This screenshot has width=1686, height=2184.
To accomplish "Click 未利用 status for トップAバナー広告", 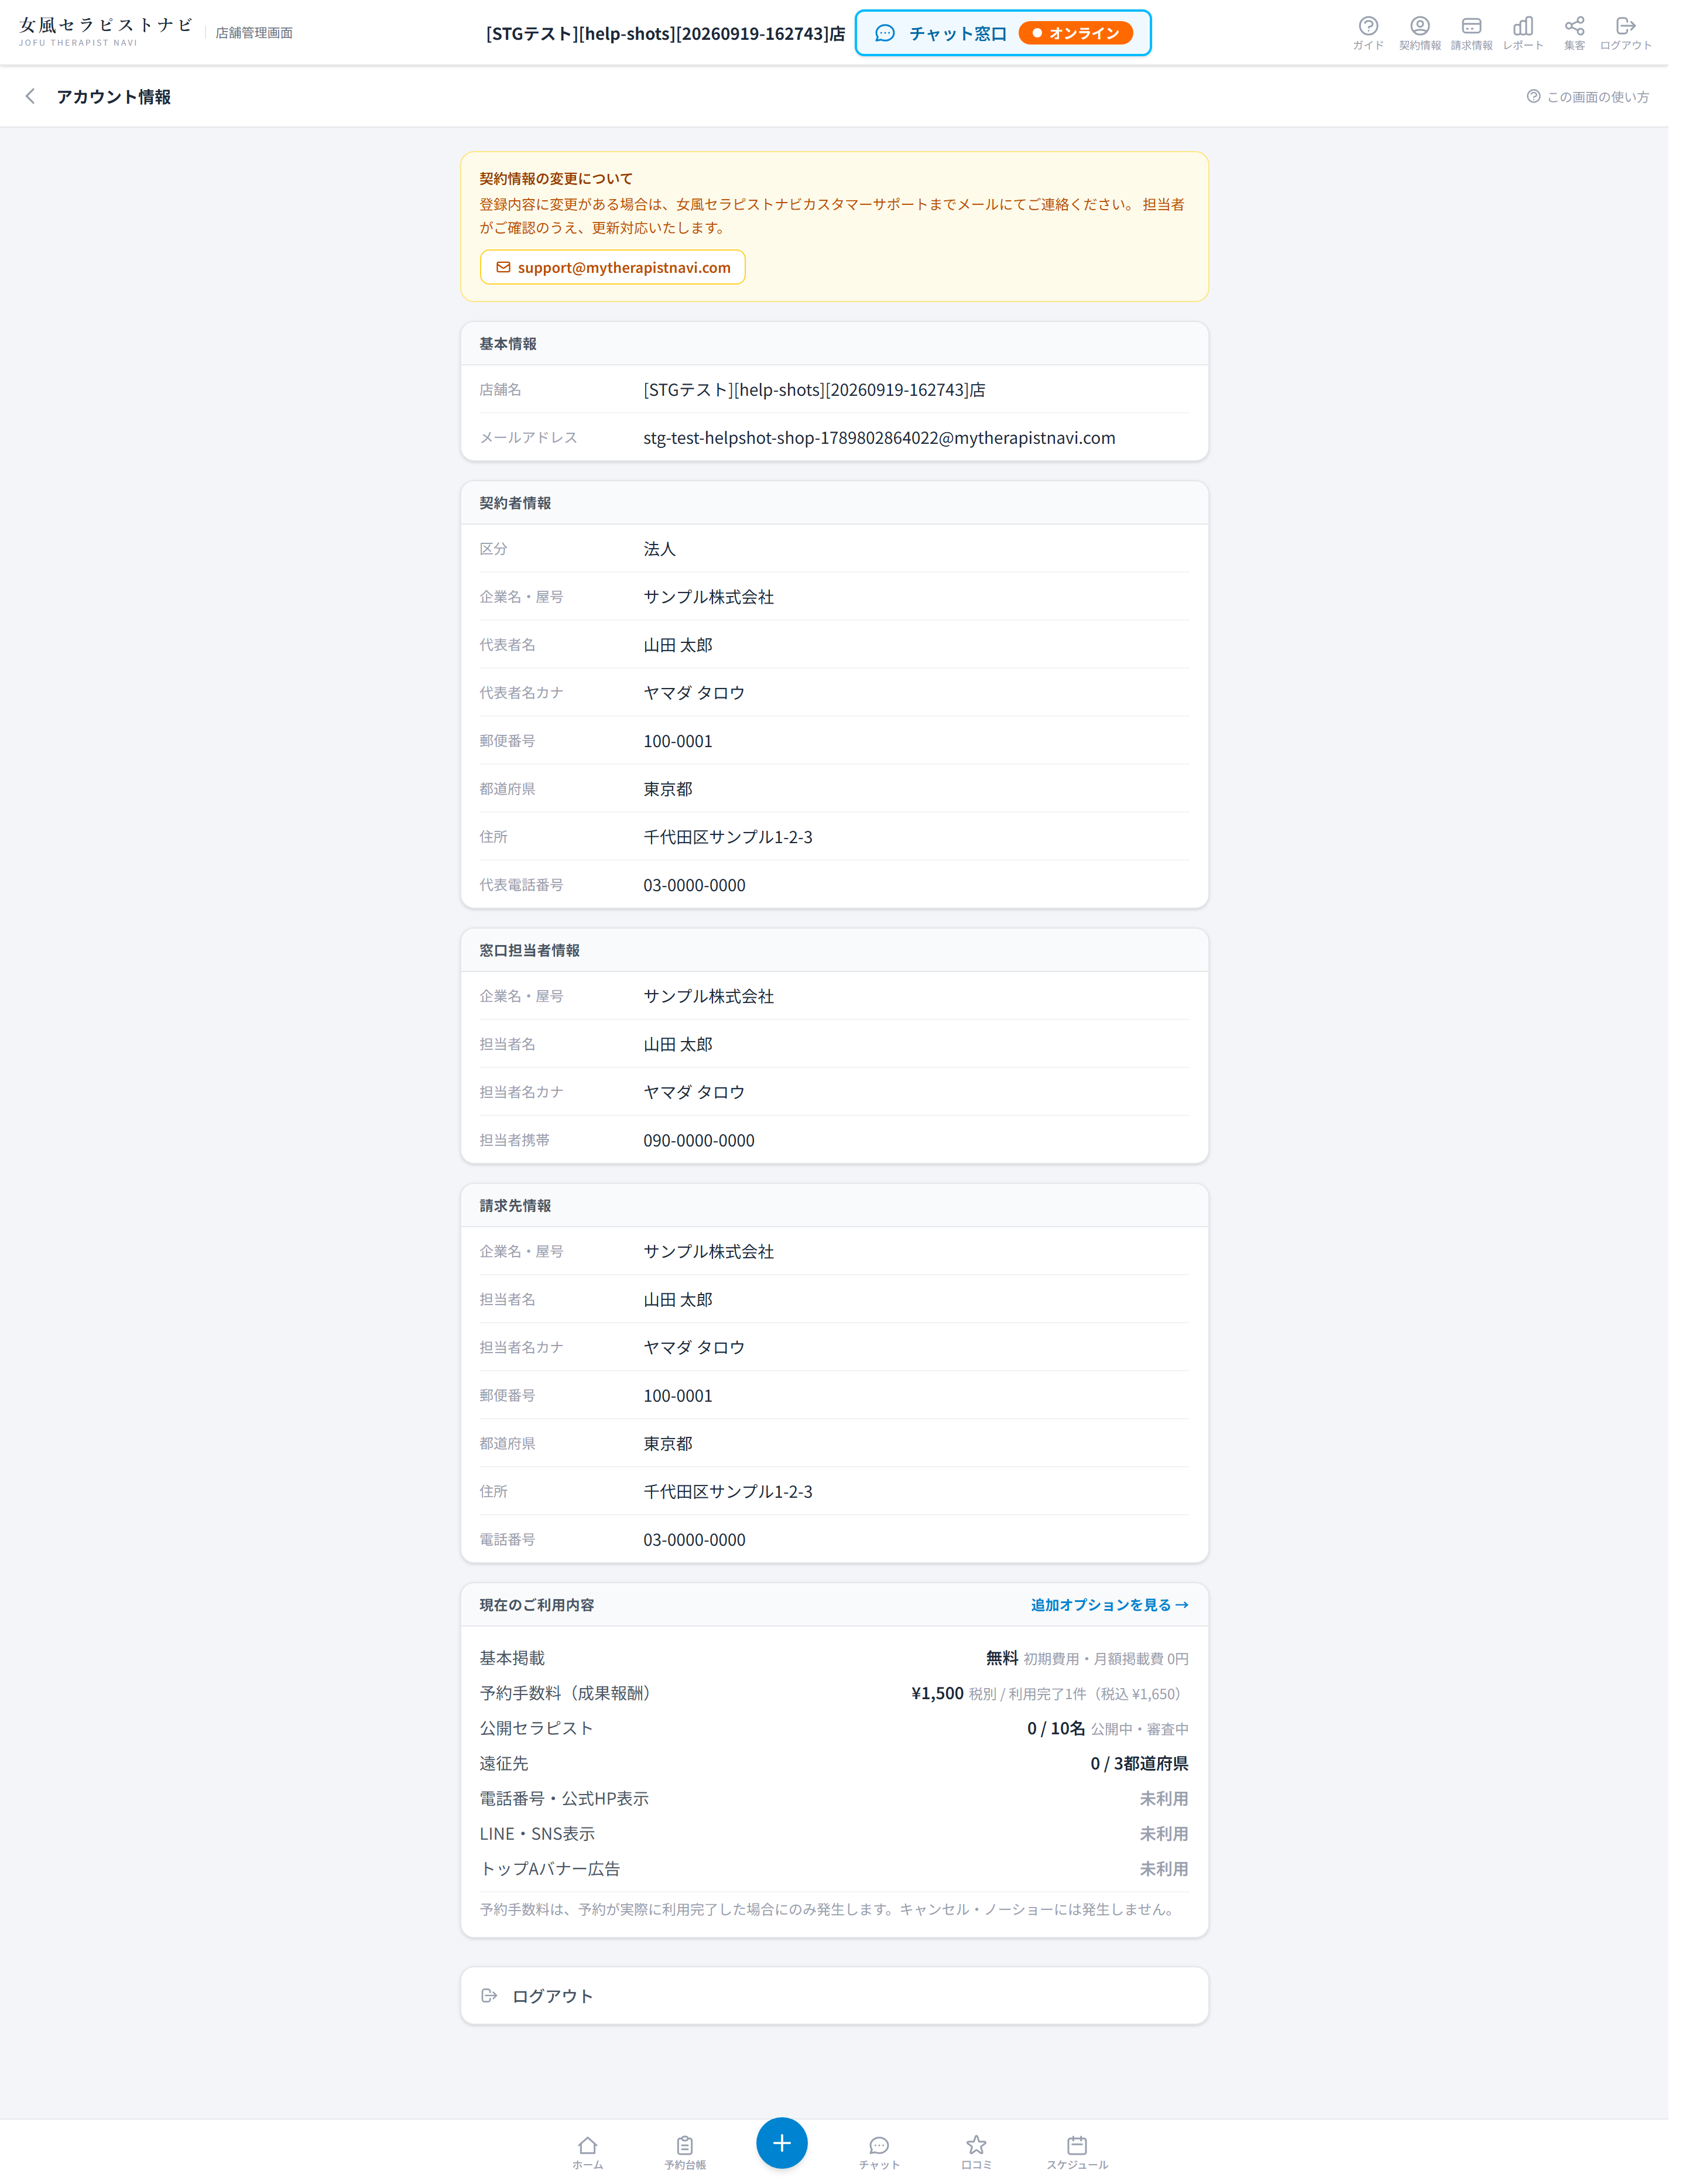I will [x=1164, y=1868].
